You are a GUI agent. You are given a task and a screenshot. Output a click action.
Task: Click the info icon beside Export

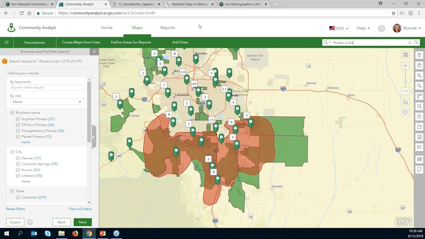pyautogui.click(x=30, y=222)
